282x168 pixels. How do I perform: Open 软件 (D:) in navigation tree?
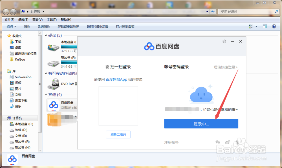point(21,130)
